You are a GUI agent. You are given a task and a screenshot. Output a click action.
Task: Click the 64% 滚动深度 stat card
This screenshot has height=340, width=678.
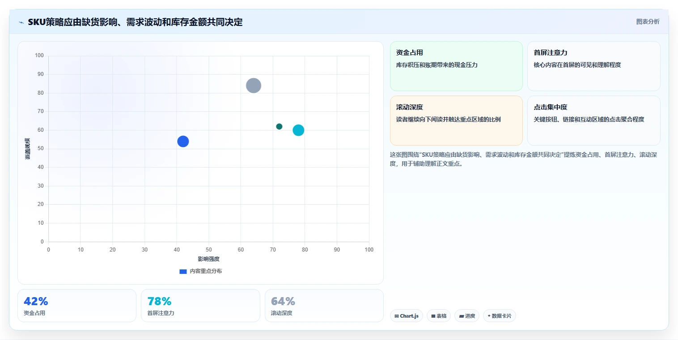pos(324,306)
